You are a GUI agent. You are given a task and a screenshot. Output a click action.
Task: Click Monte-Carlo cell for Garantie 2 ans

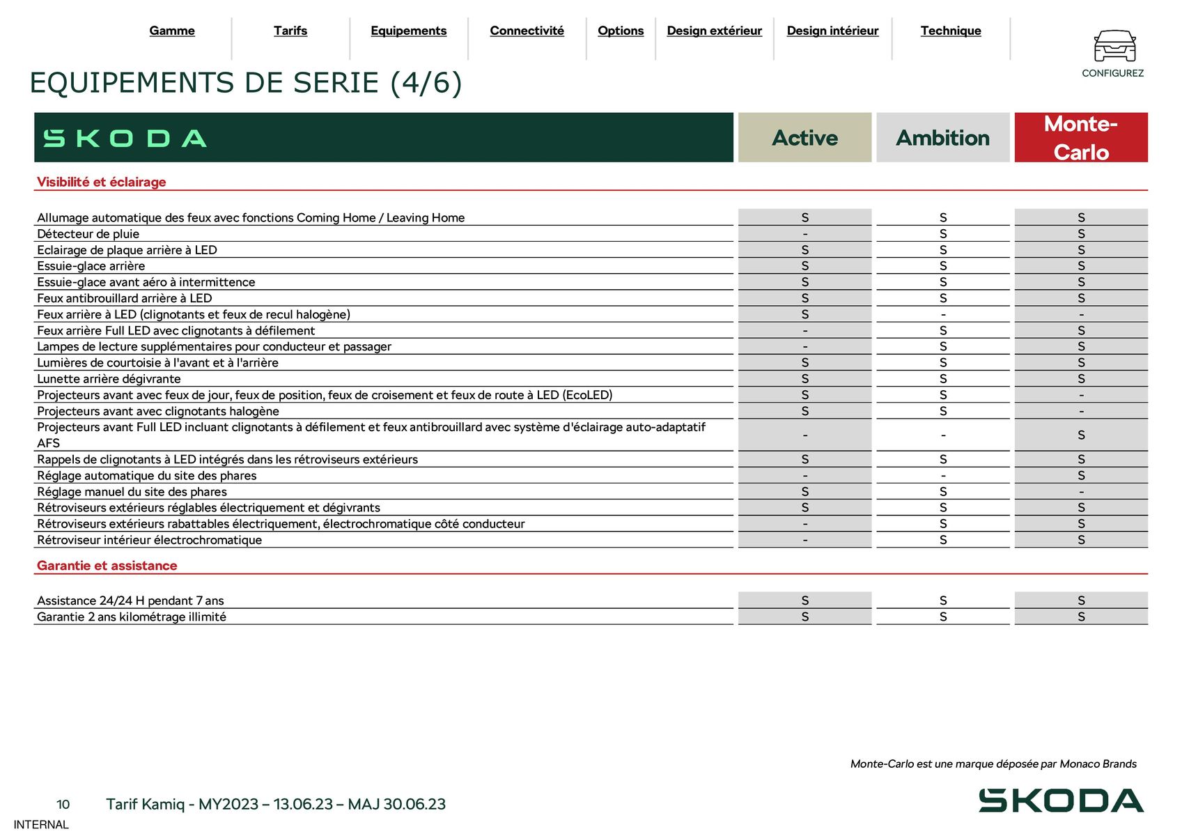pos(1081,617)
